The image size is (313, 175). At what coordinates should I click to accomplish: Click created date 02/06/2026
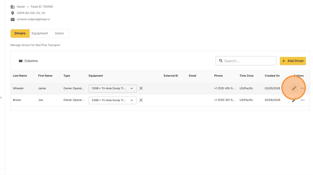273,100
